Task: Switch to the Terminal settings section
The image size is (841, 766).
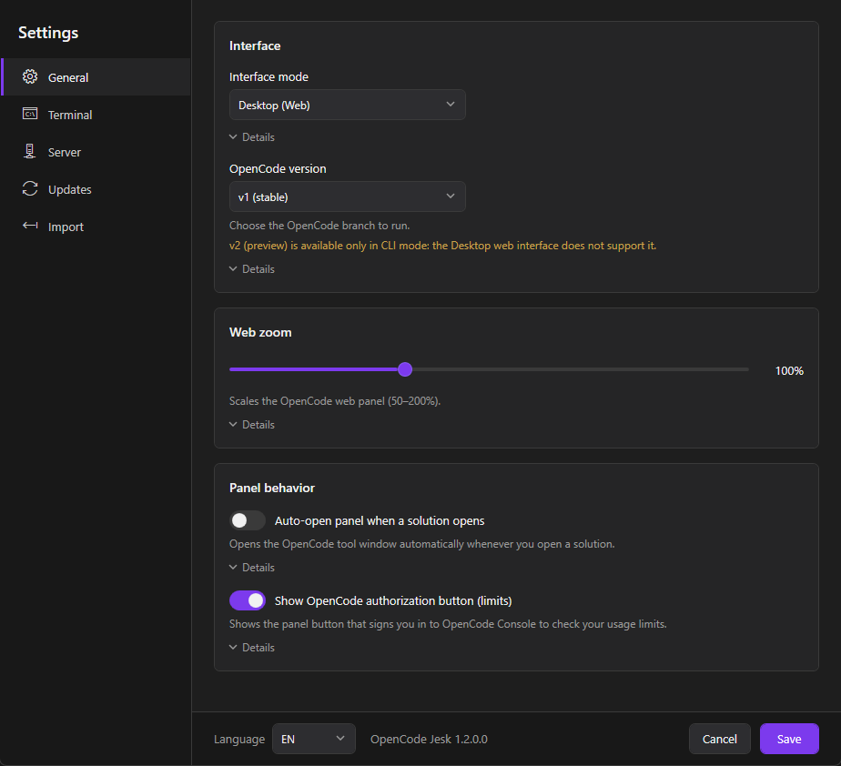Action: pyautogui.click(x=96, y=115)
